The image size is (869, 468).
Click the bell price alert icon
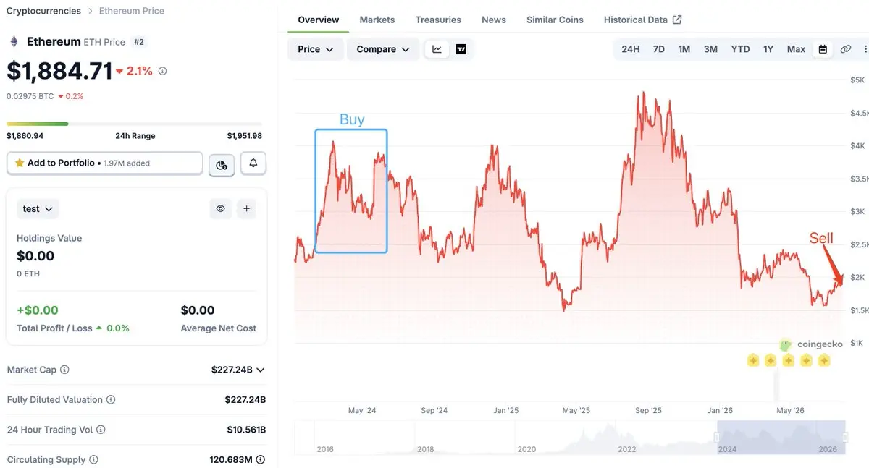(x=253, y=163)
